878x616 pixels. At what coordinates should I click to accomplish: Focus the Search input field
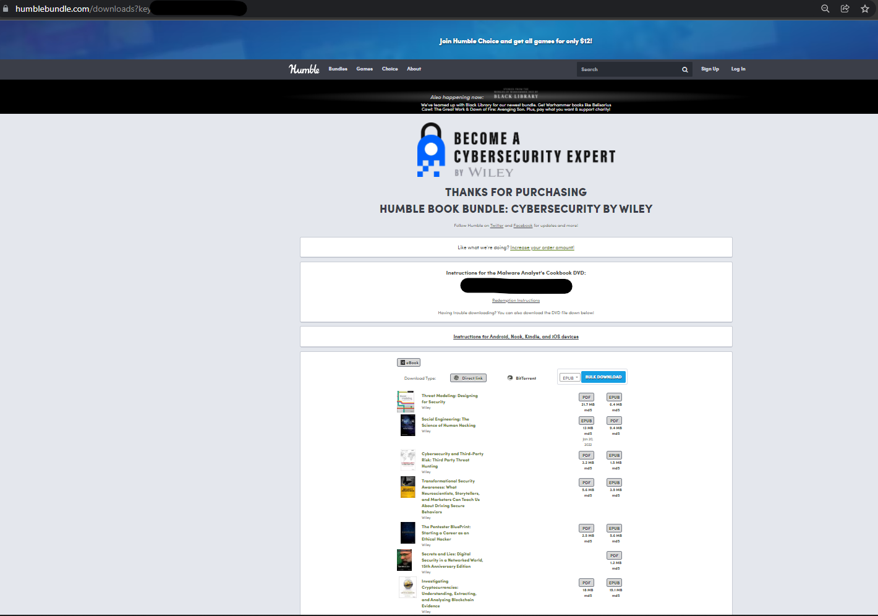point(628,69)
